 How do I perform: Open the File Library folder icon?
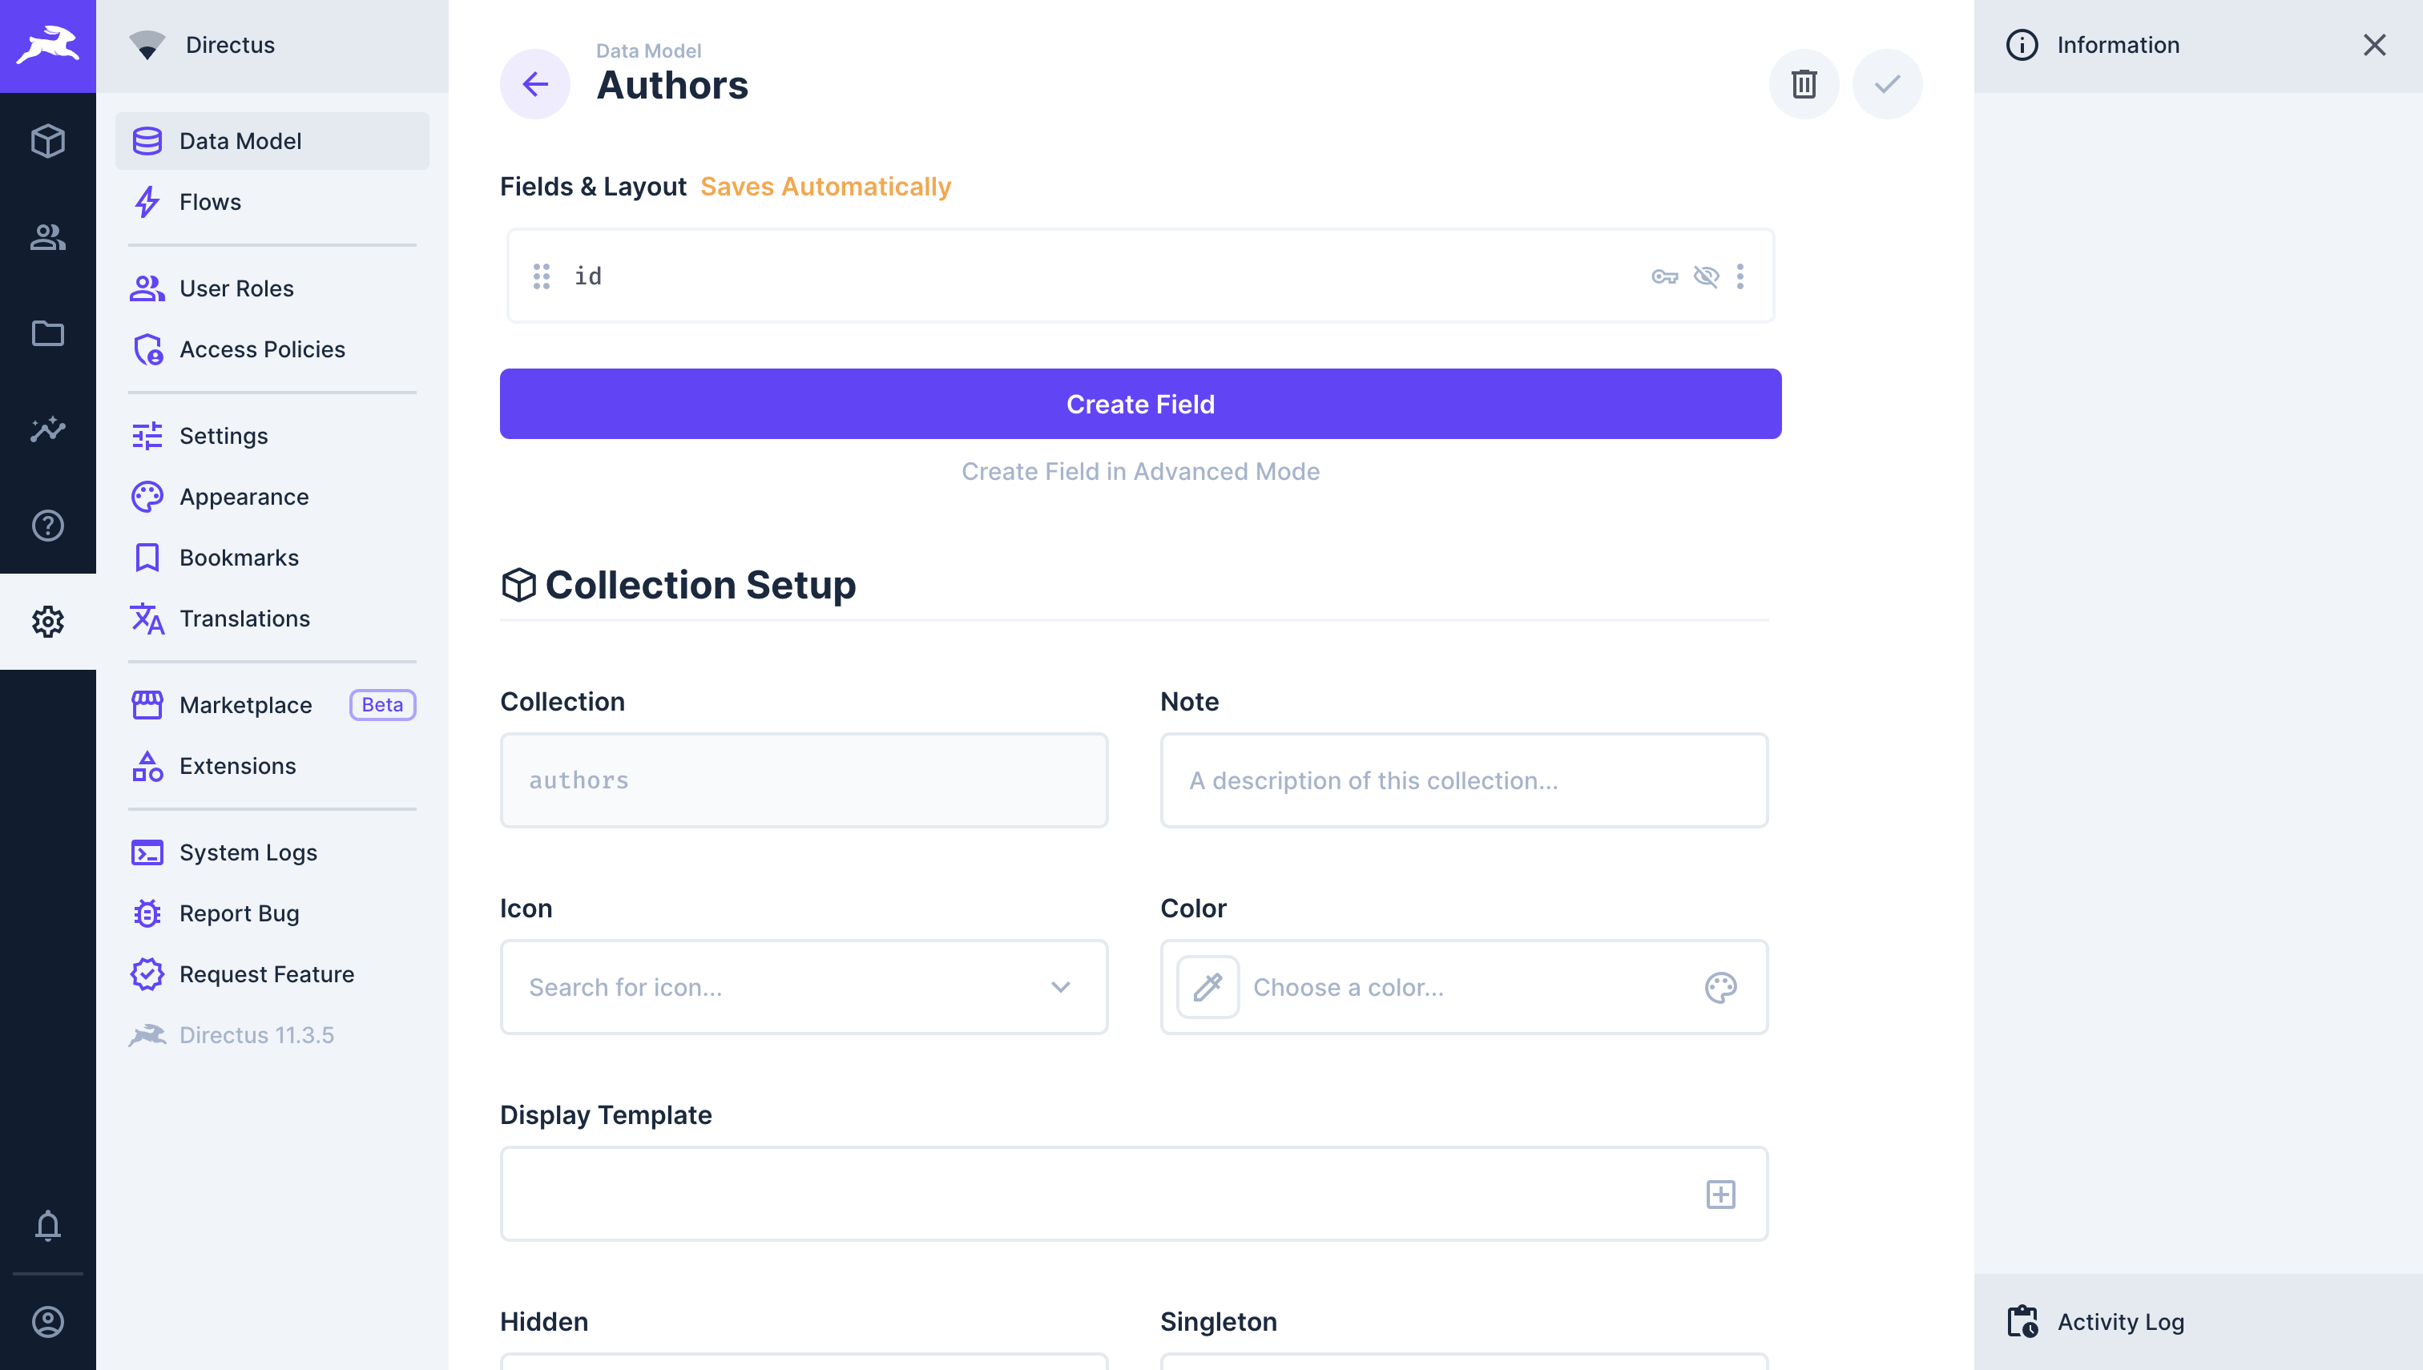pyautogui.click(x=47, y=333)
